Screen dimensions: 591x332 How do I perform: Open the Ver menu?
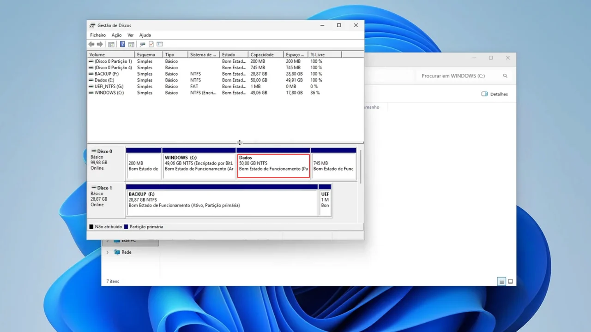pyautogui.click(x=131, y=35)
